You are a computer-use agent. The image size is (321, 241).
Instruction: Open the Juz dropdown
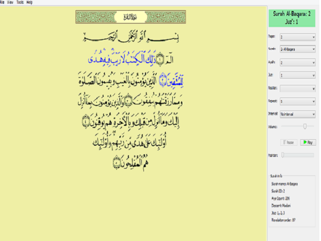pyautogui.click(x=297, y=76)
